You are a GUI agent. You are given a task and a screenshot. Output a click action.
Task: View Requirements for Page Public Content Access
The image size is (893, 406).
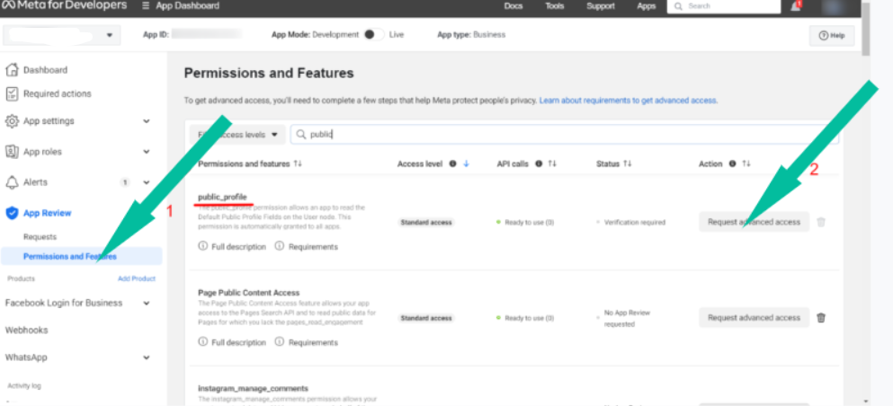click(x=307, y=342)
